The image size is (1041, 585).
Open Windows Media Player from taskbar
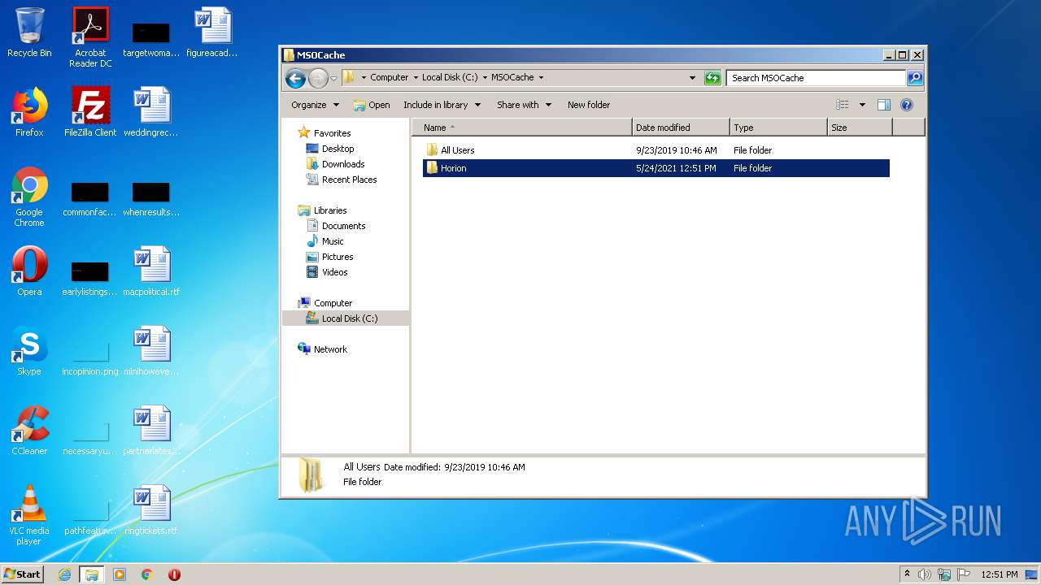coord(120,574)
